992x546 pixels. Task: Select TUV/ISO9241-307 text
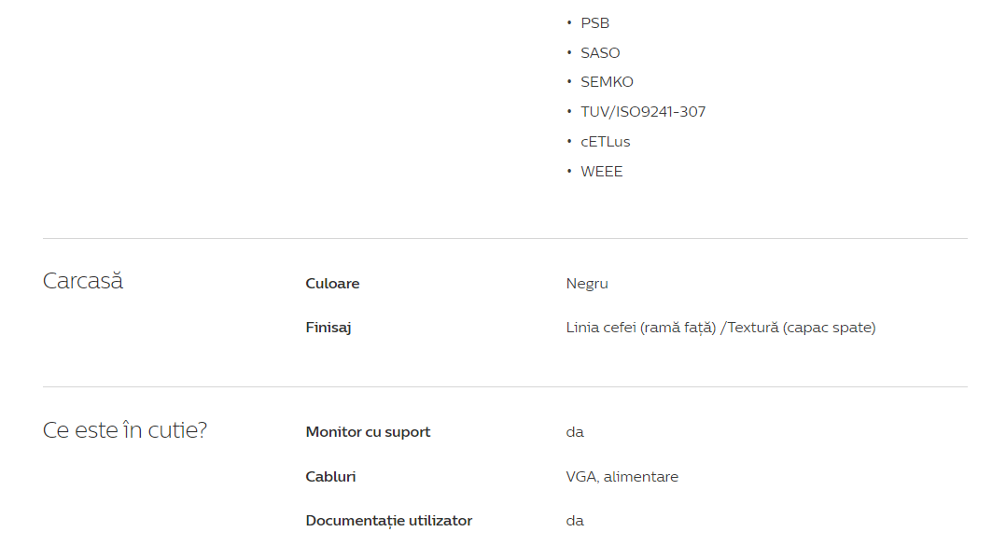643,112
